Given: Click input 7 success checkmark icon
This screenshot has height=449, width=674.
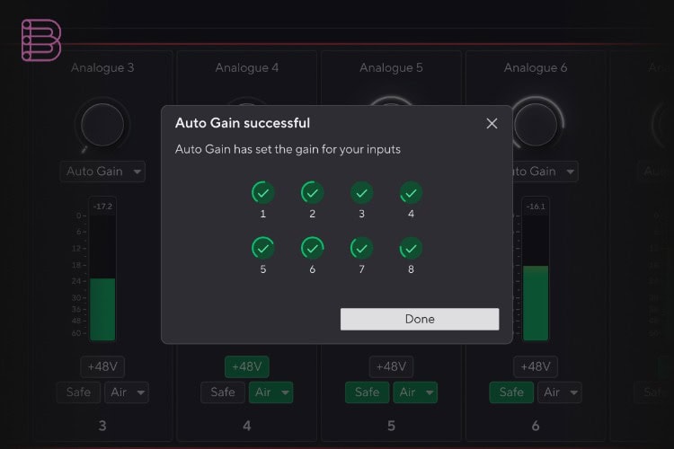Looking at the screenshot, I should pos(361,248).
